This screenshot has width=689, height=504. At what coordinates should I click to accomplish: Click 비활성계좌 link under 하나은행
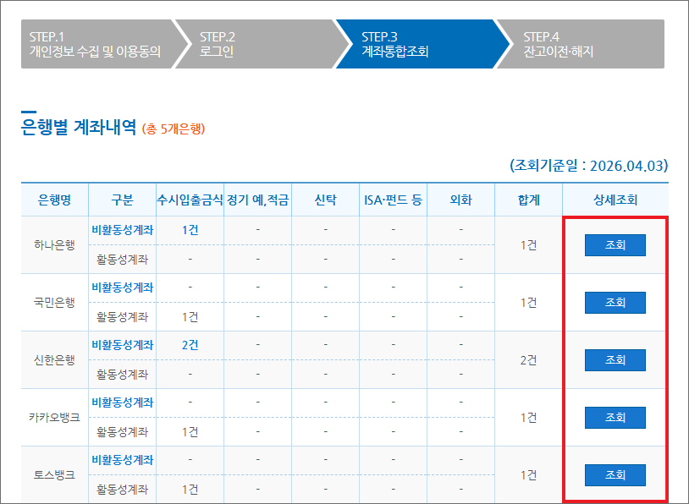[x=122, y=230]
